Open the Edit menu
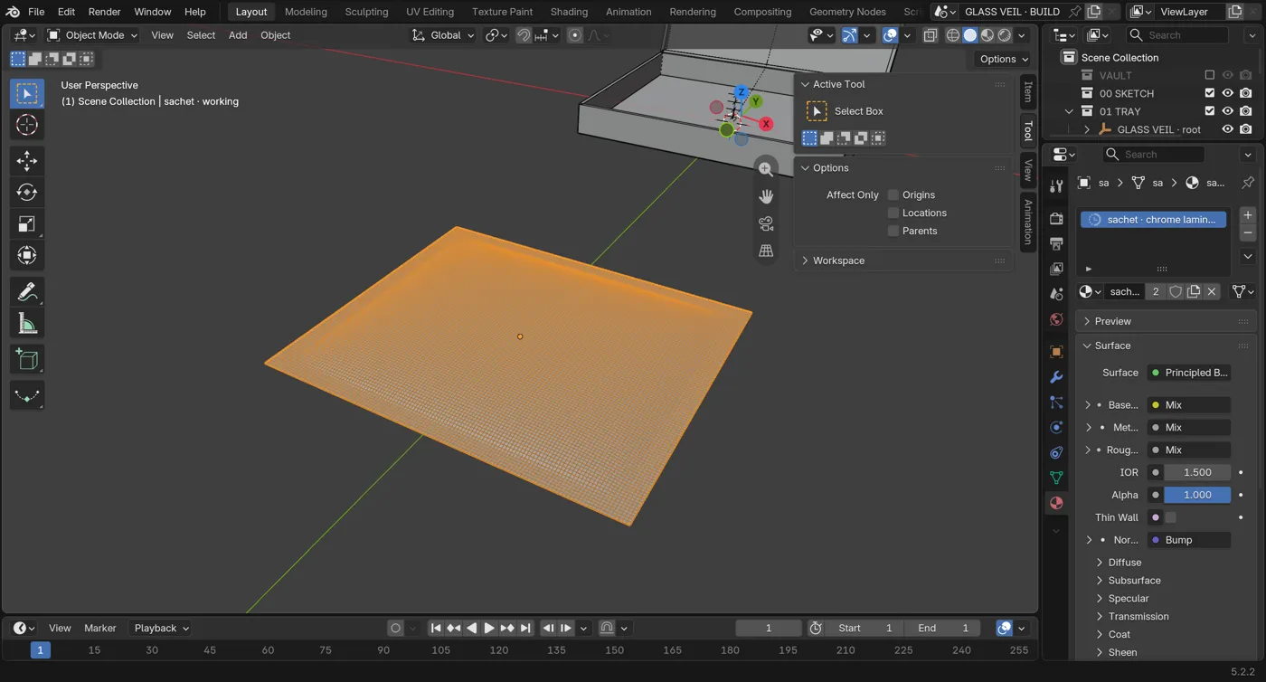1266x682 pixels. tap(66, 12)
